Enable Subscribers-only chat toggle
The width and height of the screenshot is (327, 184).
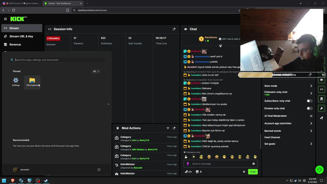tap(309, 101)
